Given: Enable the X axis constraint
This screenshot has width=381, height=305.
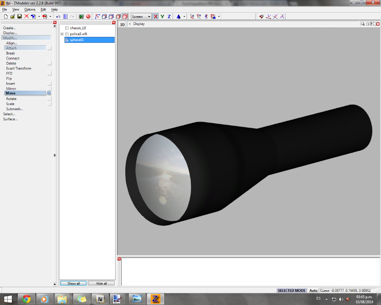Looking at the screenshot, I should coord(155,17).
